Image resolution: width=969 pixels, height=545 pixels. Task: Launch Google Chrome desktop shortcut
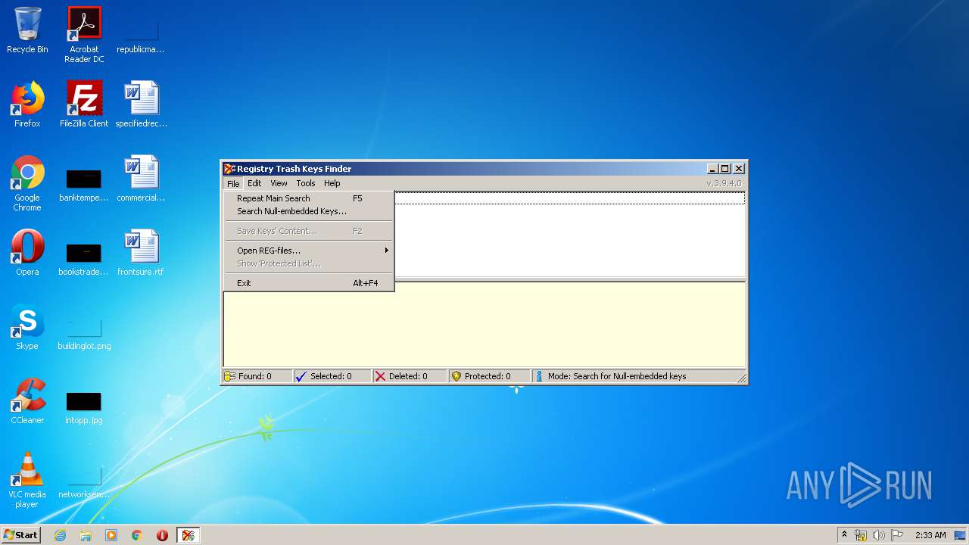[27, 183]
